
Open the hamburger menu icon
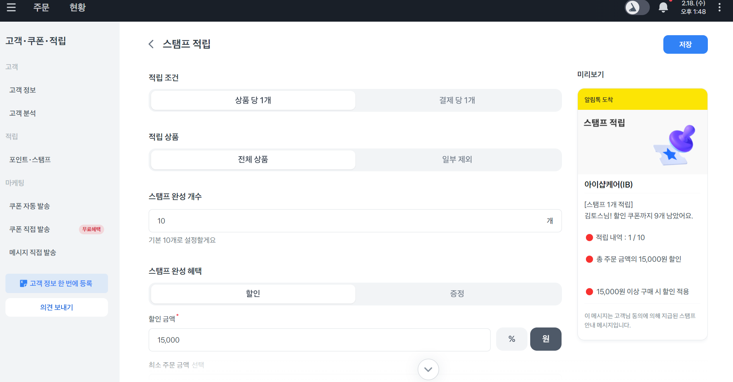pos(11,7)
